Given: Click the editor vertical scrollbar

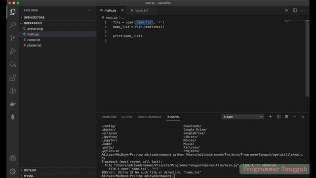Looking at the screenshot, I should point(308,58).
